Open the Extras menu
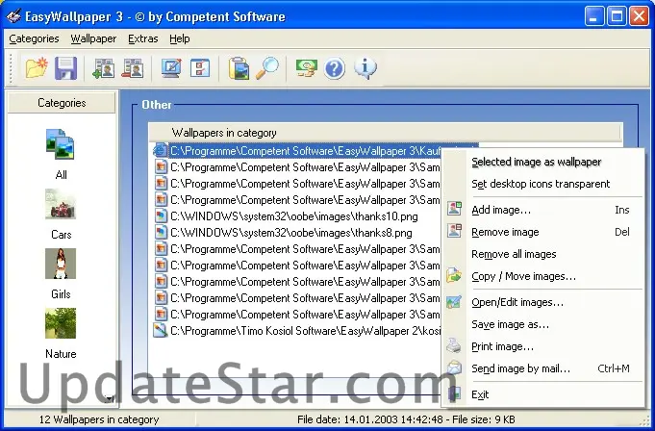655x431 pixels. click(143, 38)
